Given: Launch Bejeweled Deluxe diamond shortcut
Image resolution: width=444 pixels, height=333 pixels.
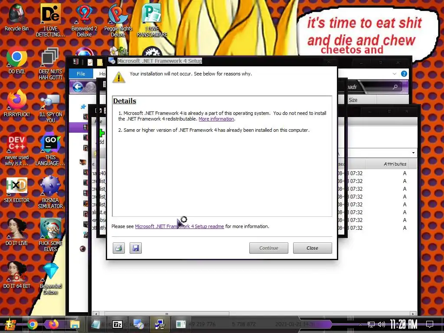Looking at the screenshot, I should coord(50,278).
